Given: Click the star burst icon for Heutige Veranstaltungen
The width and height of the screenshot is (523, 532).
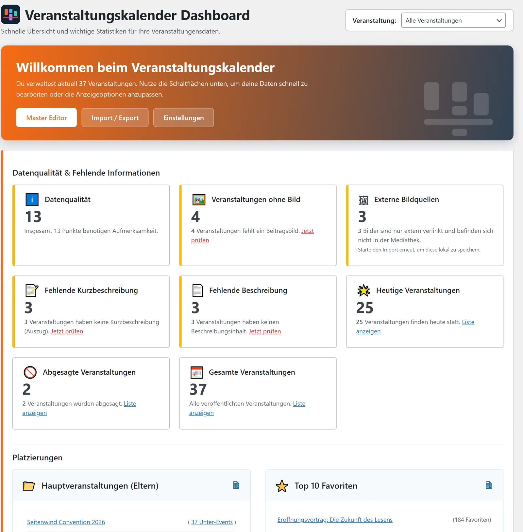Looking at the screenshot, I should point(363,290).
